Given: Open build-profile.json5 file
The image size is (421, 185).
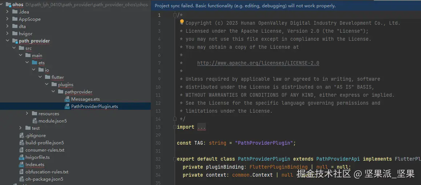Looking at the screenshot, I should (45, 142).
